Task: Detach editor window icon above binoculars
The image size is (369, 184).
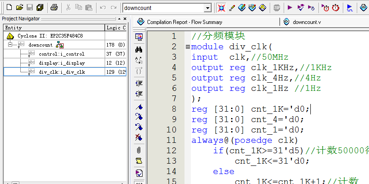Action: [x=139, y=37]
